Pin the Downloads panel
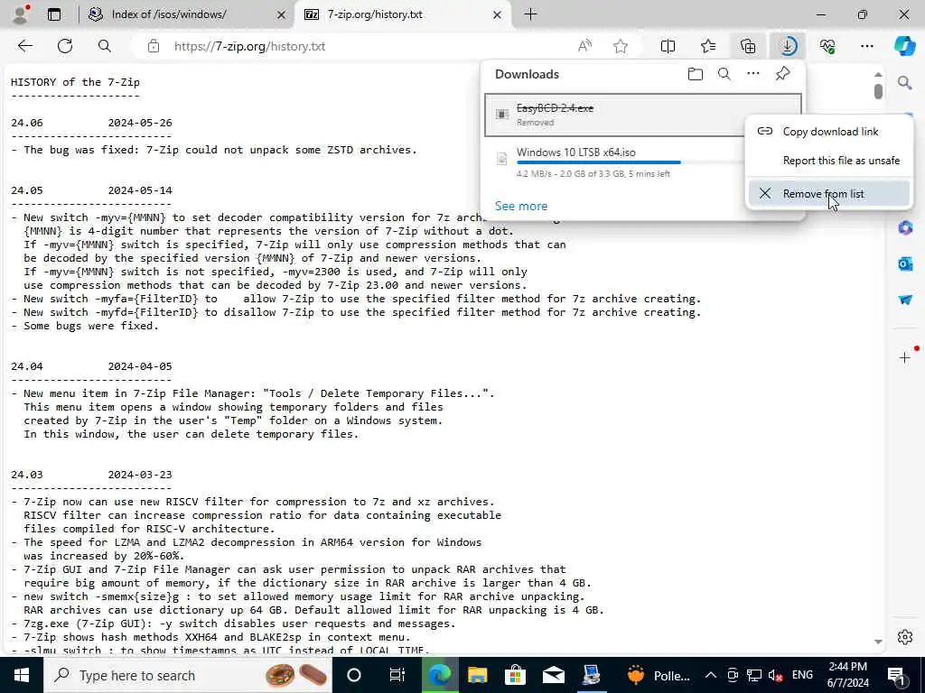 click(783, 74)
